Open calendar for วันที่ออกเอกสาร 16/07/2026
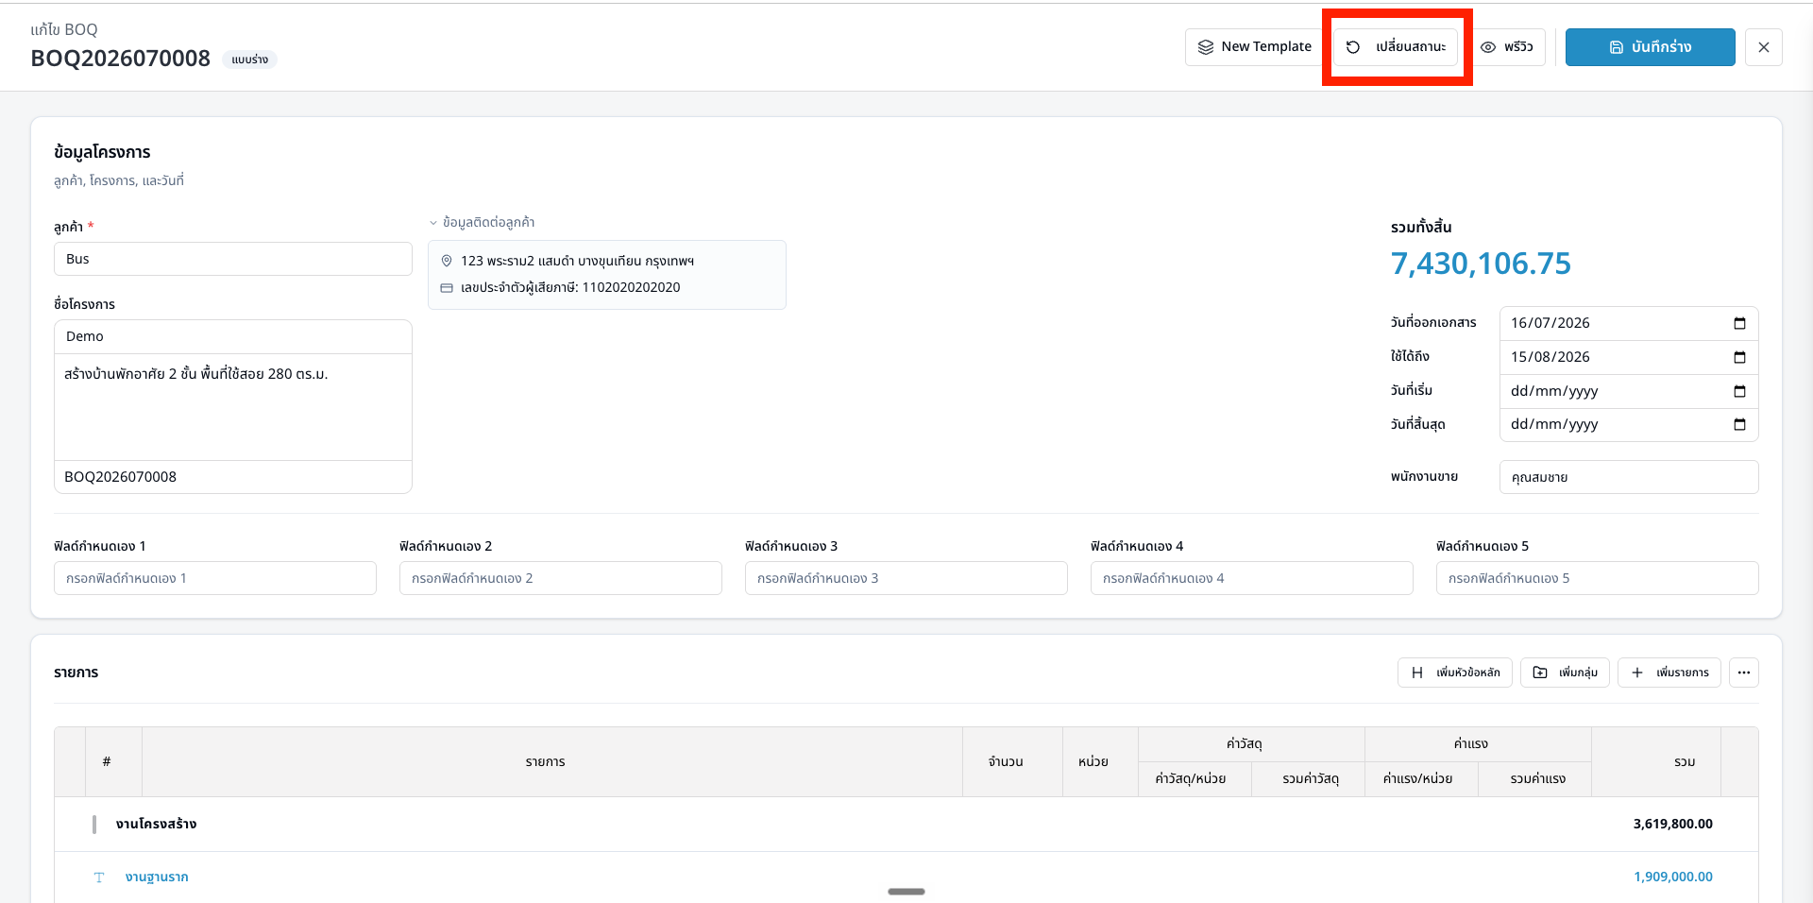 click(x=1739, y=323)
